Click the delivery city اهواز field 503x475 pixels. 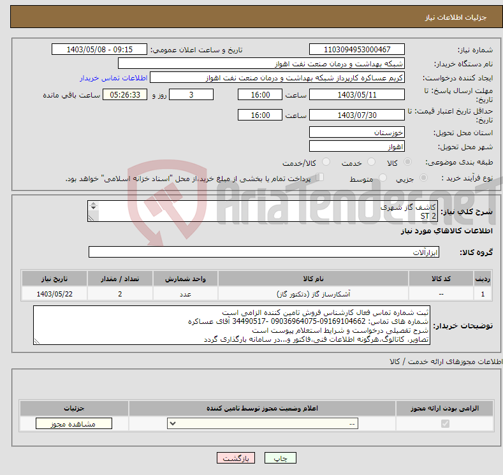point(357,146)
